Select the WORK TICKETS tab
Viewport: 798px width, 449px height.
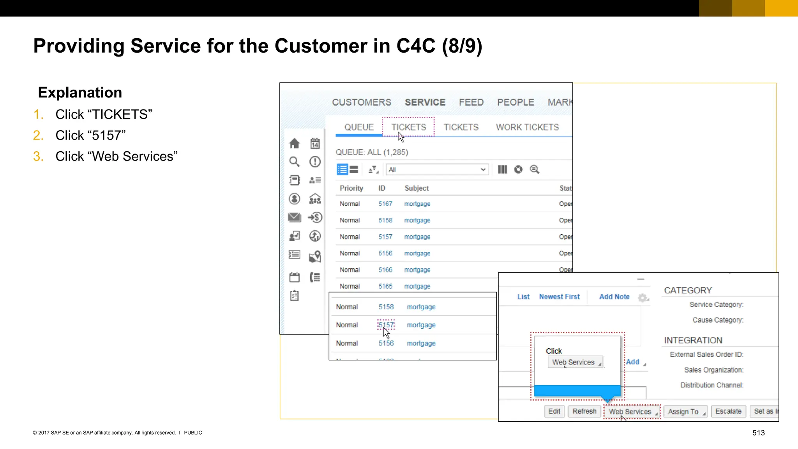click(x=527, y=127)
